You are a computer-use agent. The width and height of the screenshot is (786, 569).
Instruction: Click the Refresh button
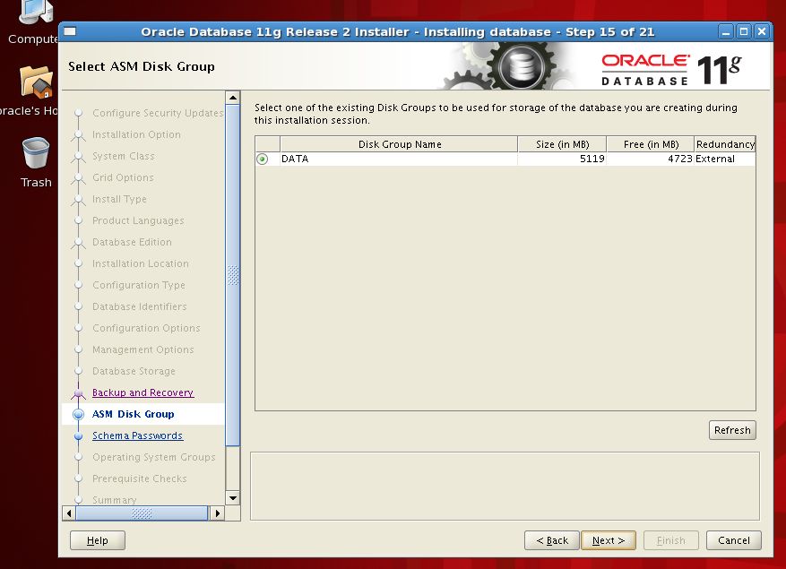pos(731,430)
